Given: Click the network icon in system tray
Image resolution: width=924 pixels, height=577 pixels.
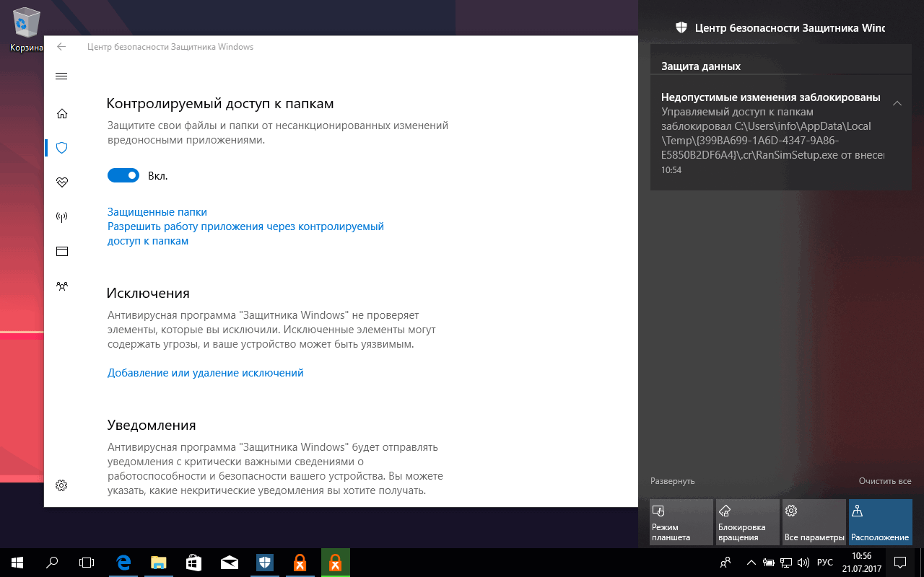Looking at the screenshot, I should [786, 562].
